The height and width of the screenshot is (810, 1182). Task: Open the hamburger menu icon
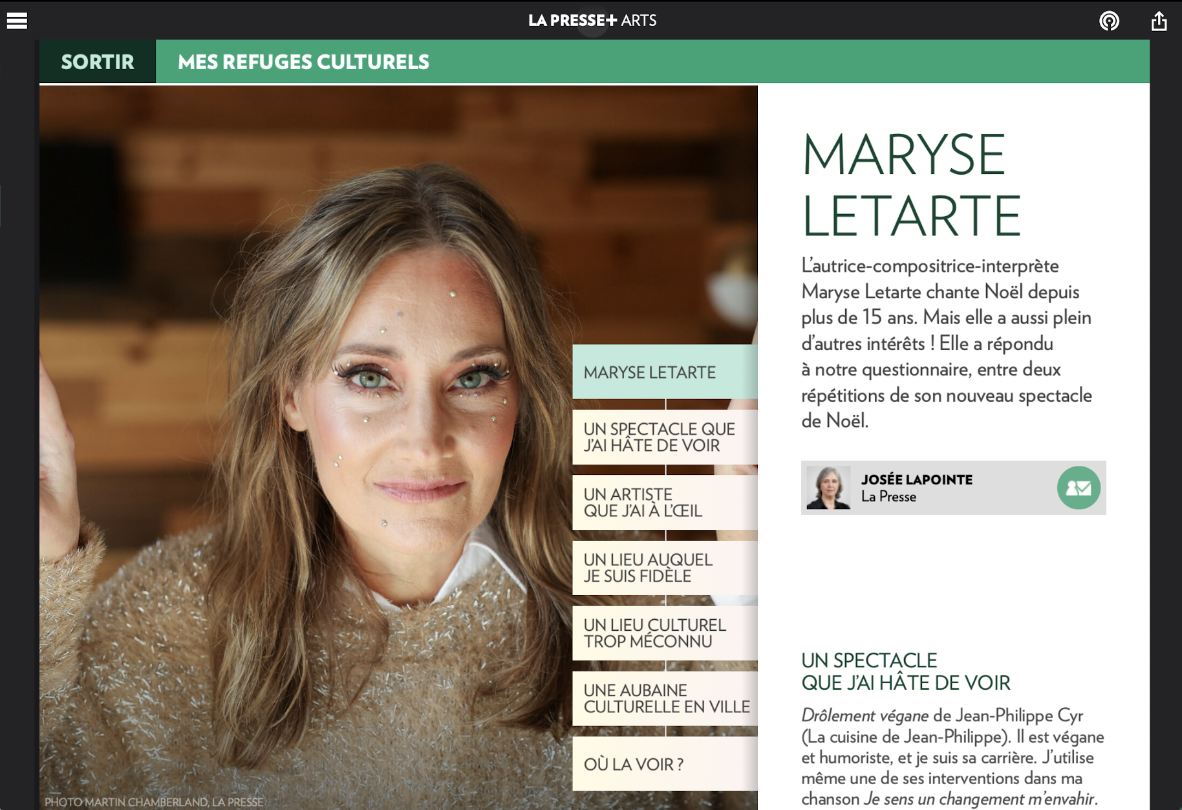[17, 21]
